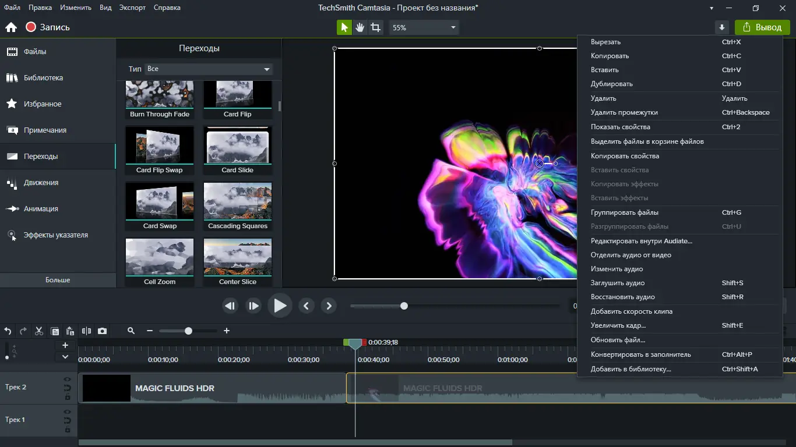The width and height of the screenshot is (796, 447).
Task: Click the timeline zoom slider handle
Action: tap(188, 331)
